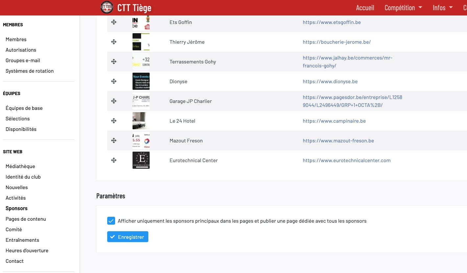Go to Comité in the sidebar
Image resolution: width=467 pixels, height=273 pixels.
(14, 230)
